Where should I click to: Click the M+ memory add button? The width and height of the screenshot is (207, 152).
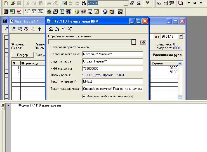[x=195, y=3]
